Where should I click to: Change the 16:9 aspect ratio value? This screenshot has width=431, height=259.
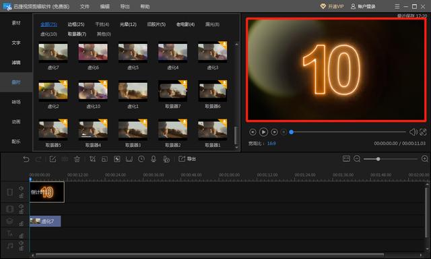click(x=271, y=144)
